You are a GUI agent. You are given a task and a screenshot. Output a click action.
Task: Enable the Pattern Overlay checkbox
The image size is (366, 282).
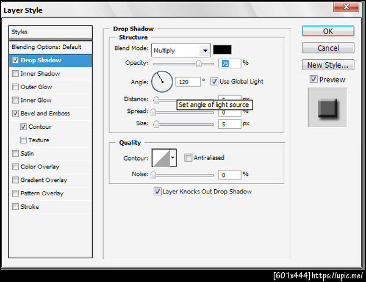point(15,193)
